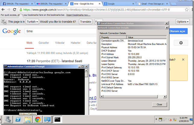Open Google settings gear icon
Viewport: 194px width, 125px height.
(181, 43)
